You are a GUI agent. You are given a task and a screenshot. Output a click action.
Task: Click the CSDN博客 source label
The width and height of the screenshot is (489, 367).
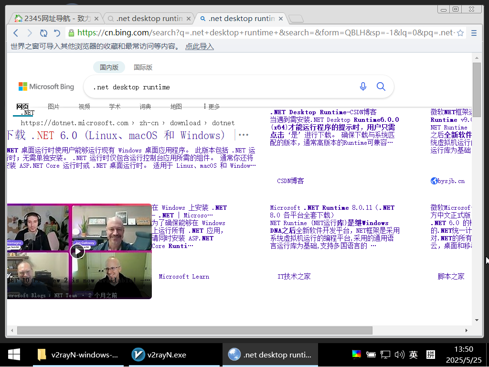pyautogui.click(x=290, y=181)
